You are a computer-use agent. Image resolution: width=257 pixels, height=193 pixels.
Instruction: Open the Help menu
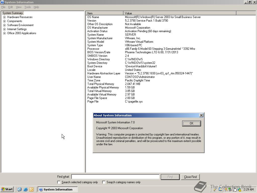click(36, 7)
